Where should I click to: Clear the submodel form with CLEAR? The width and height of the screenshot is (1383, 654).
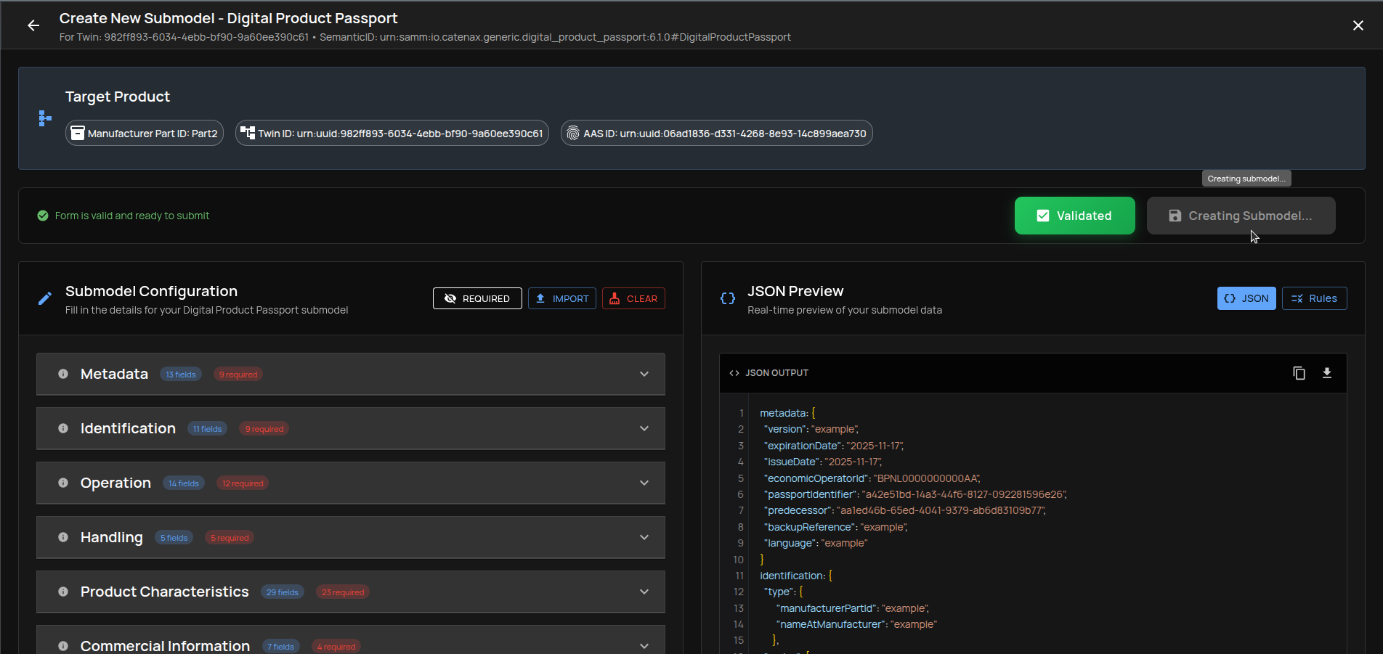pyautogui.click(x=633, y=298)
